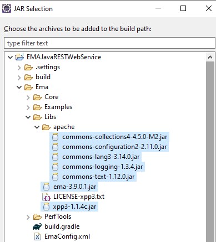Click the commons-collections4 jar file icon
The height and width of the screenshot is (242, 216).
[55, 137]
